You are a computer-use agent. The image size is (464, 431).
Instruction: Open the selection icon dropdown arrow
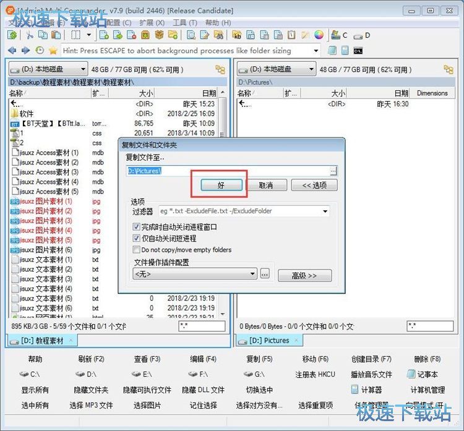tap(88, 35)
